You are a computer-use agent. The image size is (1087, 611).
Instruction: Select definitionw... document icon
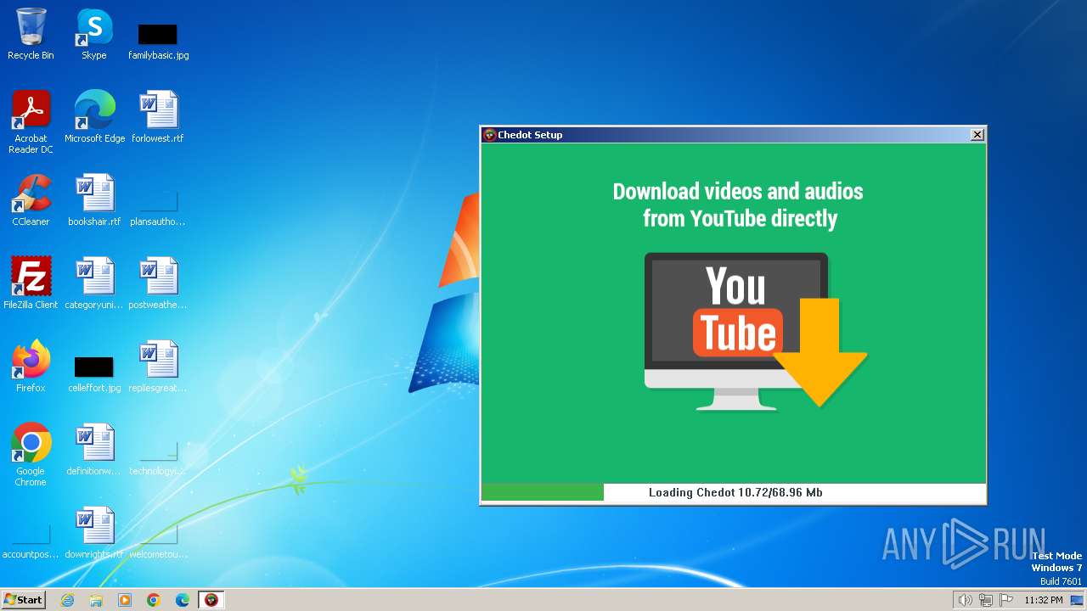pyautogui.click(x=94, y=450)
